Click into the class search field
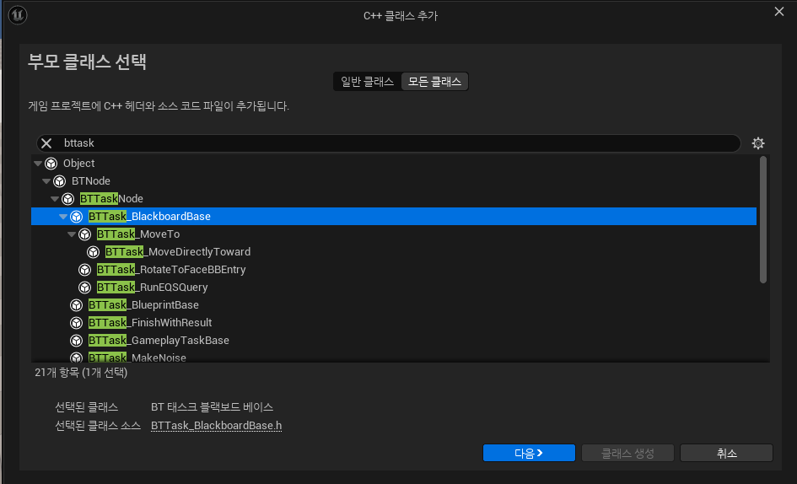This screenshot has height=484, width=797. coord(388,143)
